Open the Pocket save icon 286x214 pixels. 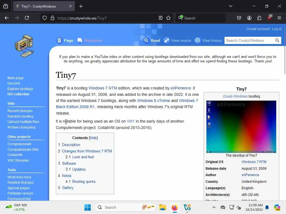coord(239,18)
